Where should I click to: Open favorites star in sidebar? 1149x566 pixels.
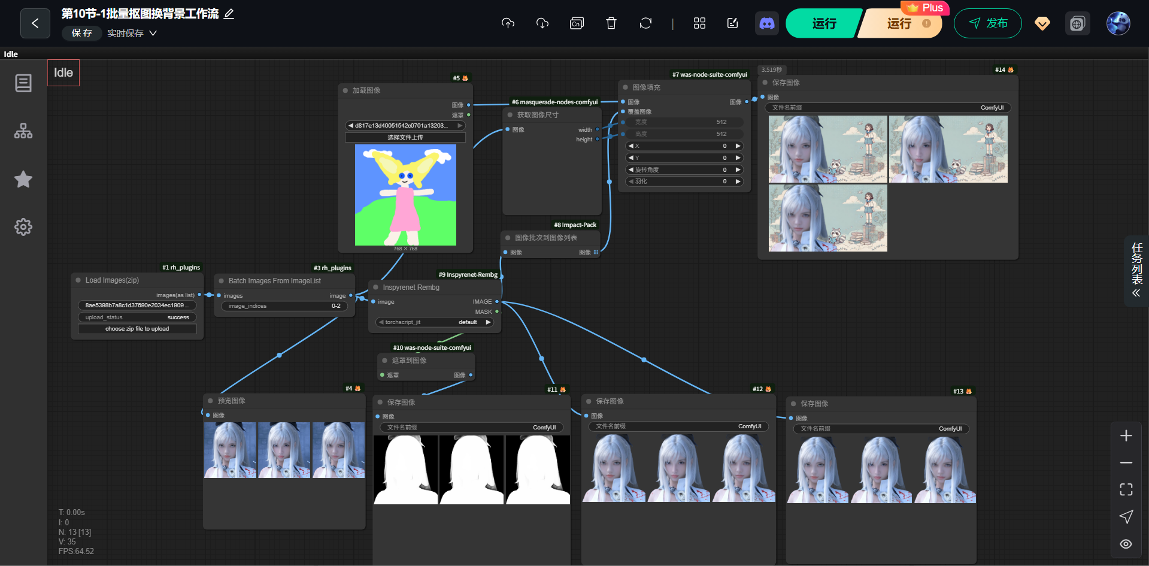pos(23,179)
